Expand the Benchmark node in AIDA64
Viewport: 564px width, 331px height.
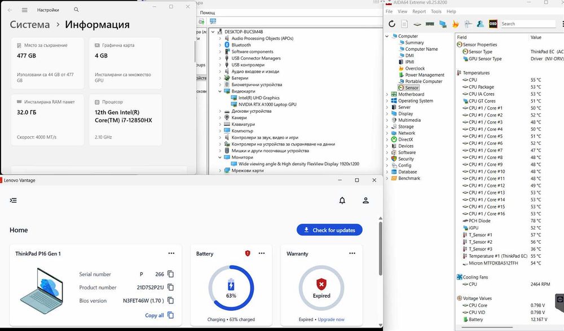387,178
